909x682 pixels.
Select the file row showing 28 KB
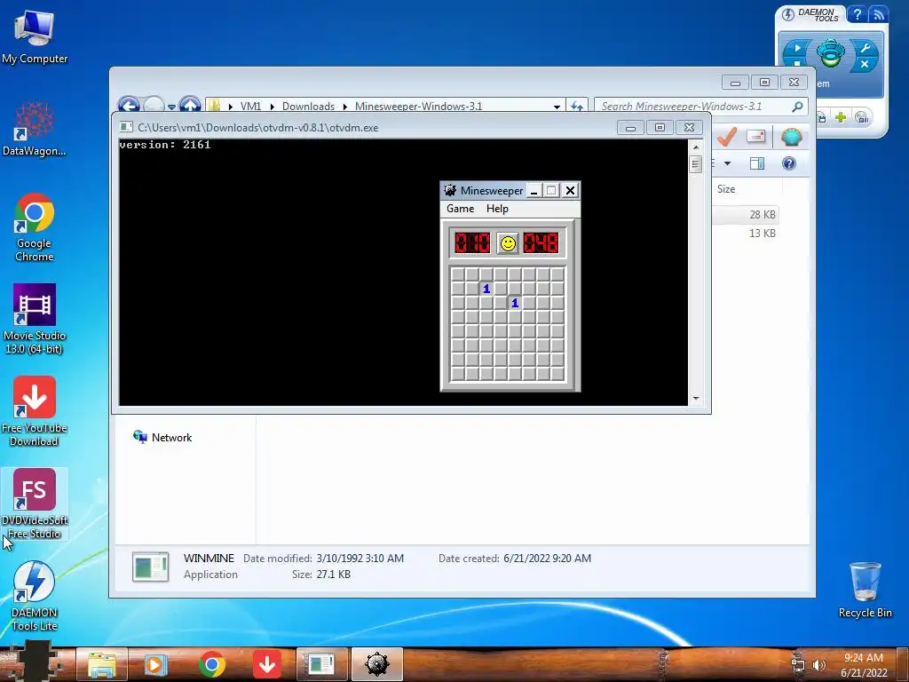(746, 215)
